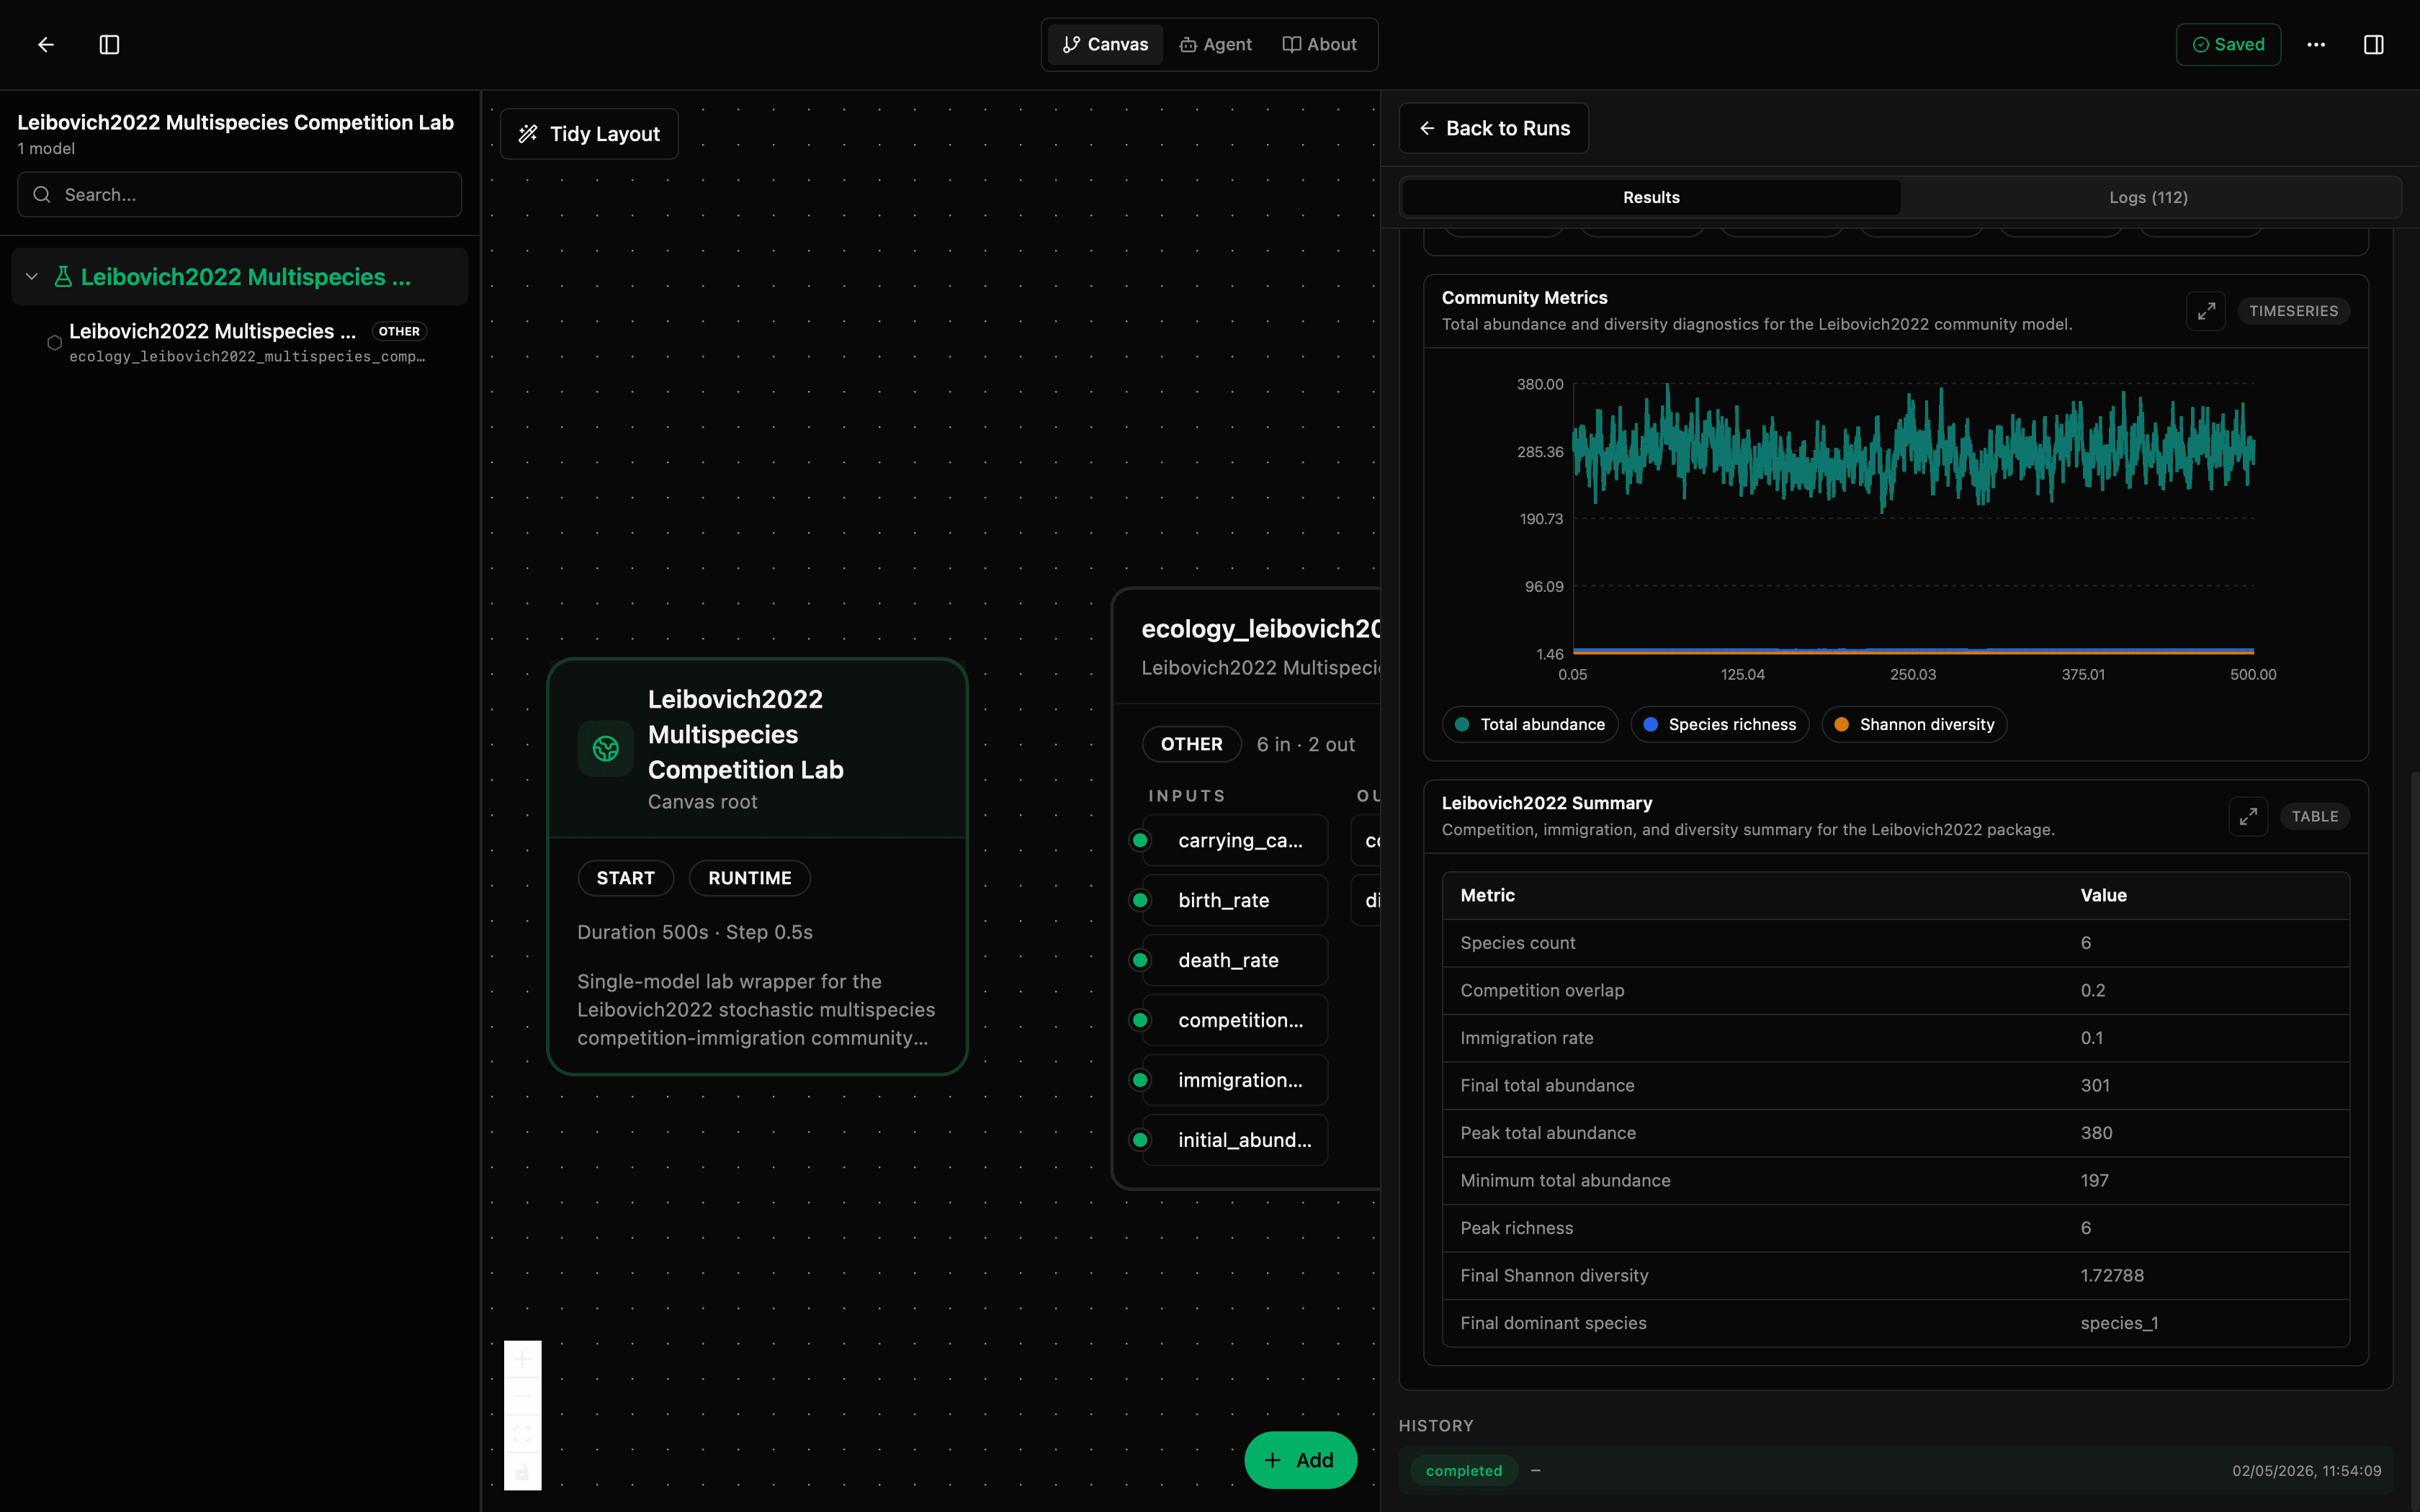Viewport: 2420px width, 1512px height.
Task: Click the immigration... input port dot
Action: click(x=1140, y=1080)
